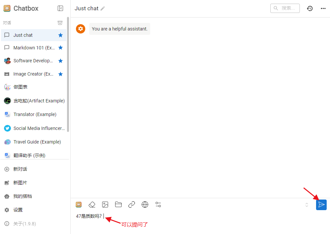Image resolution: width=330 pixels, height=234 pixels.
Task: Open the archive dropdown next to 对话
Action: coord(60,23)
